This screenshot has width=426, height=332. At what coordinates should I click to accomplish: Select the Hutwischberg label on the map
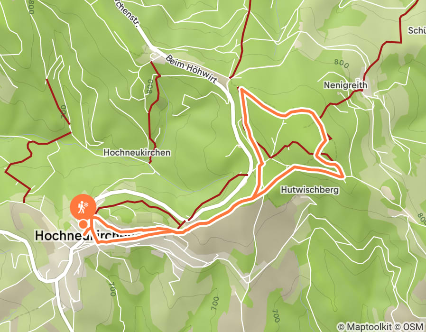310,189
